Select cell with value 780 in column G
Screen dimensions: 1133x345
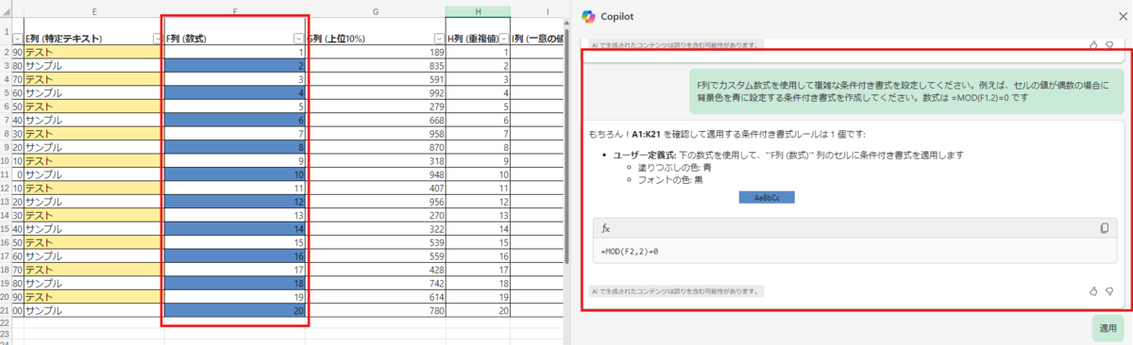(376, 310)
